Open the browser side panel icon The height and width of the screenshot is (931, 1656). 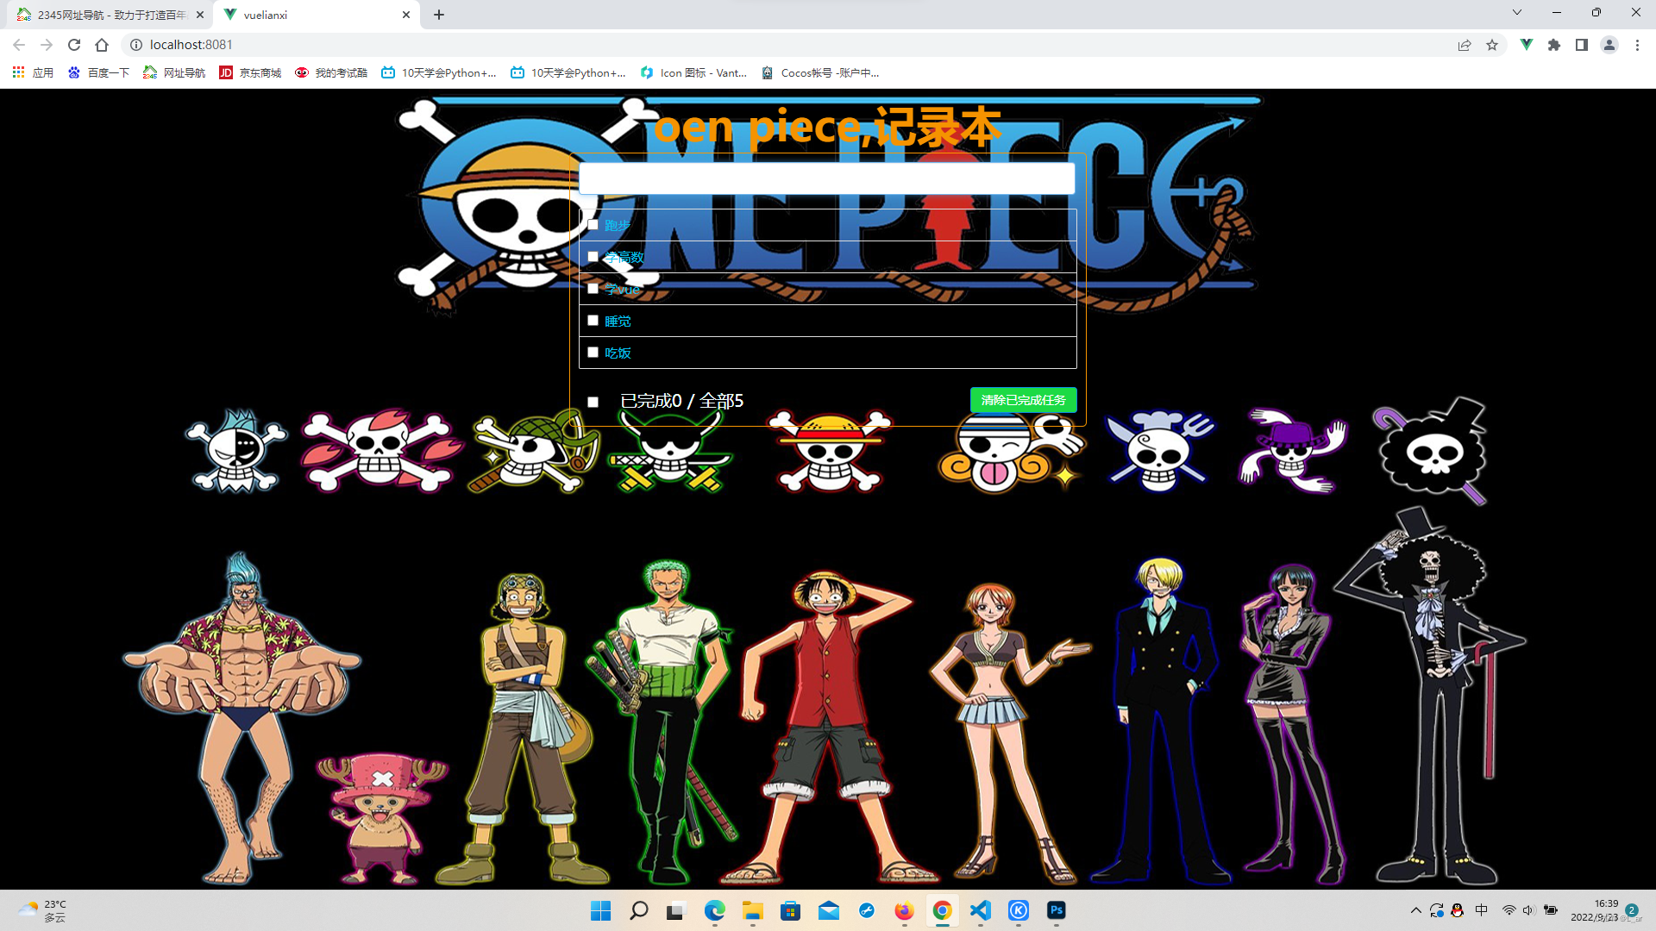click(1581, 45)
